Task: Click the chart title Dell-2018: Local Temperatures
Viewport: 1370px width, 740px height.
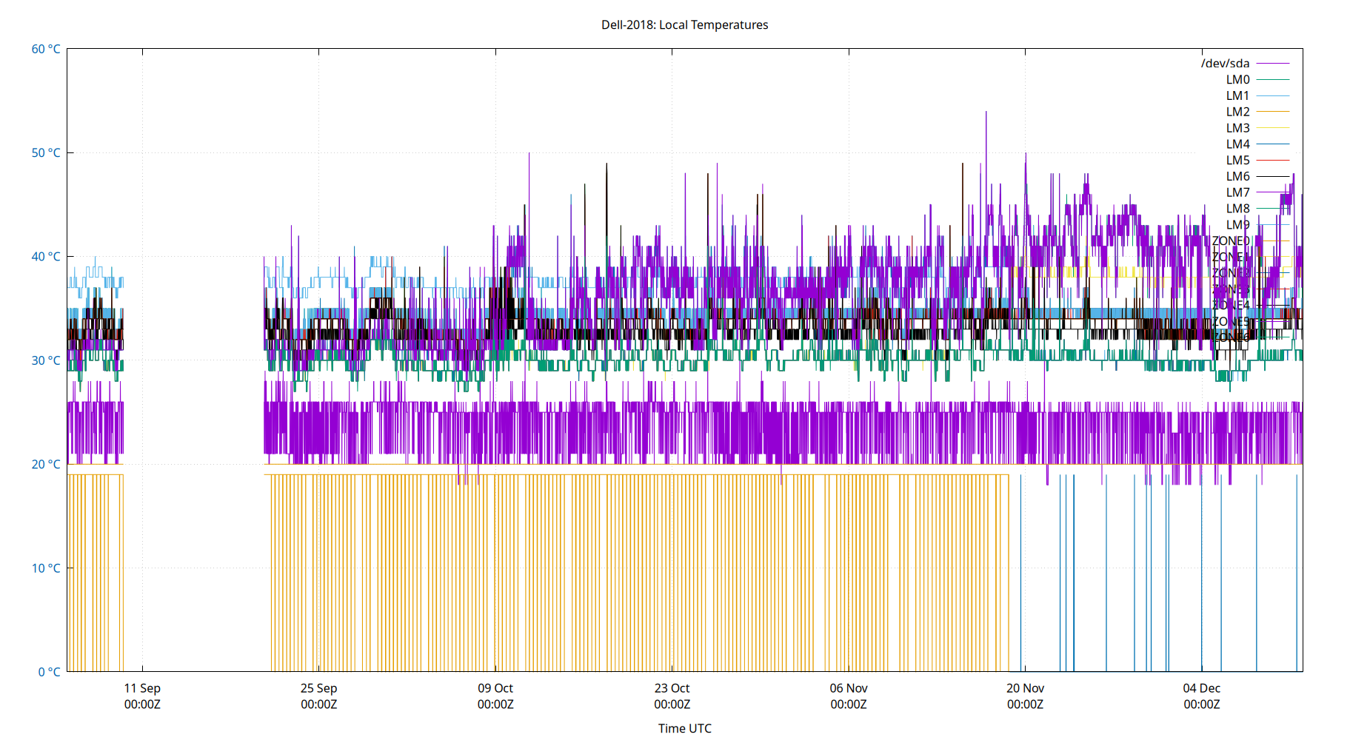Action: point(684,24)
